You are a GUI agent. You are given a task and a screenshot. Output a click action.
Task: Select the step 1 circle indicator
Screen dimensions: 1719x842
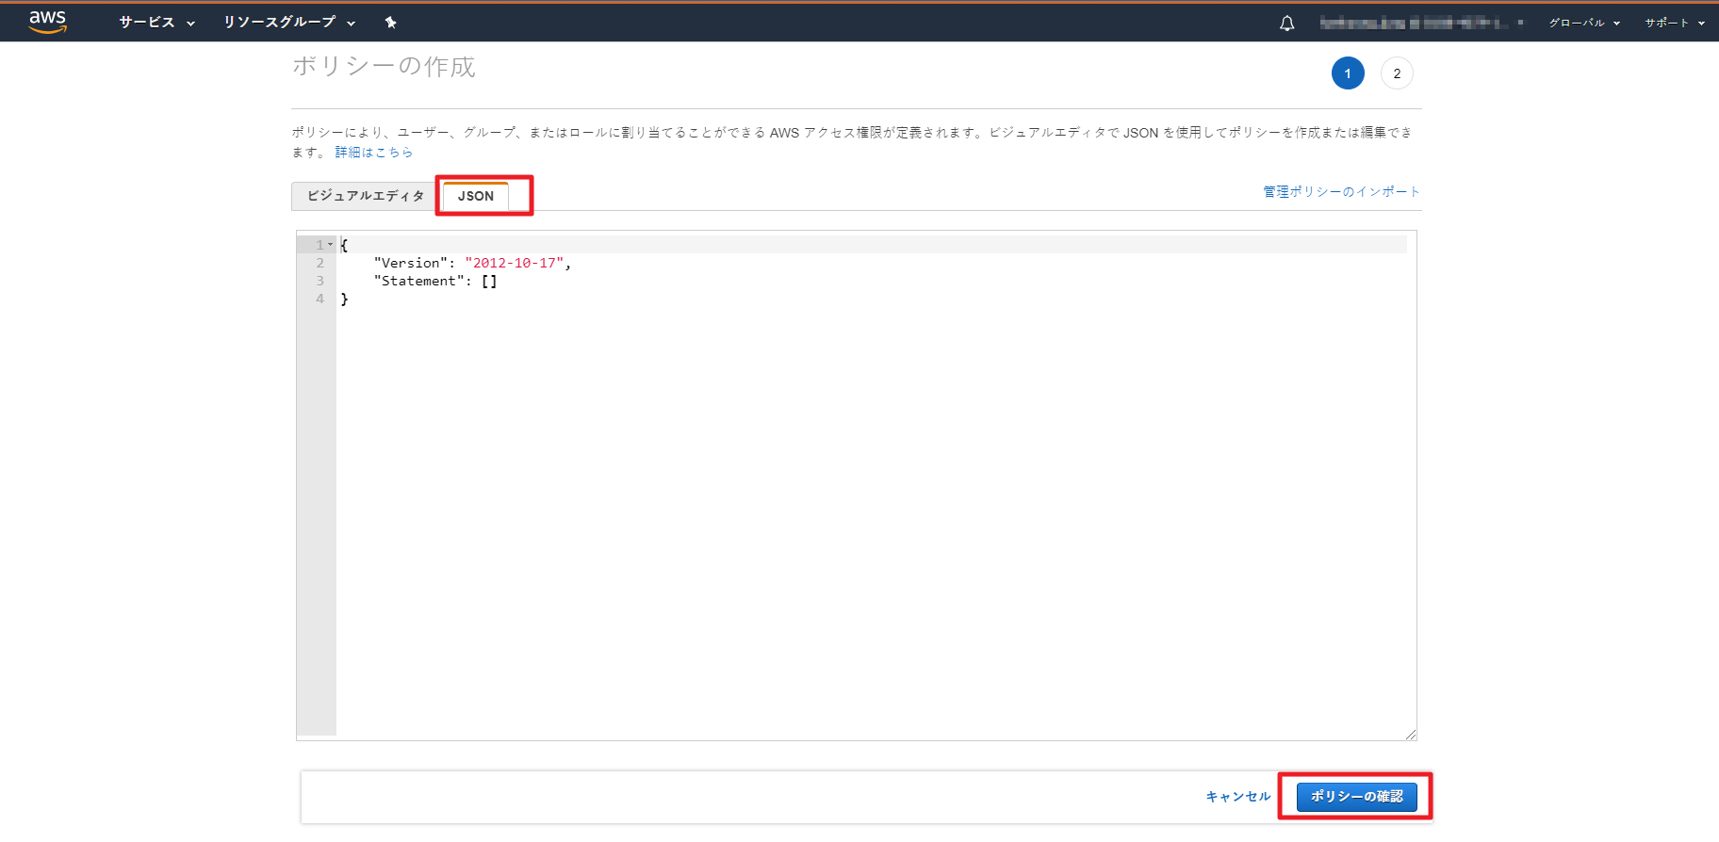[x=1348, y=73]
